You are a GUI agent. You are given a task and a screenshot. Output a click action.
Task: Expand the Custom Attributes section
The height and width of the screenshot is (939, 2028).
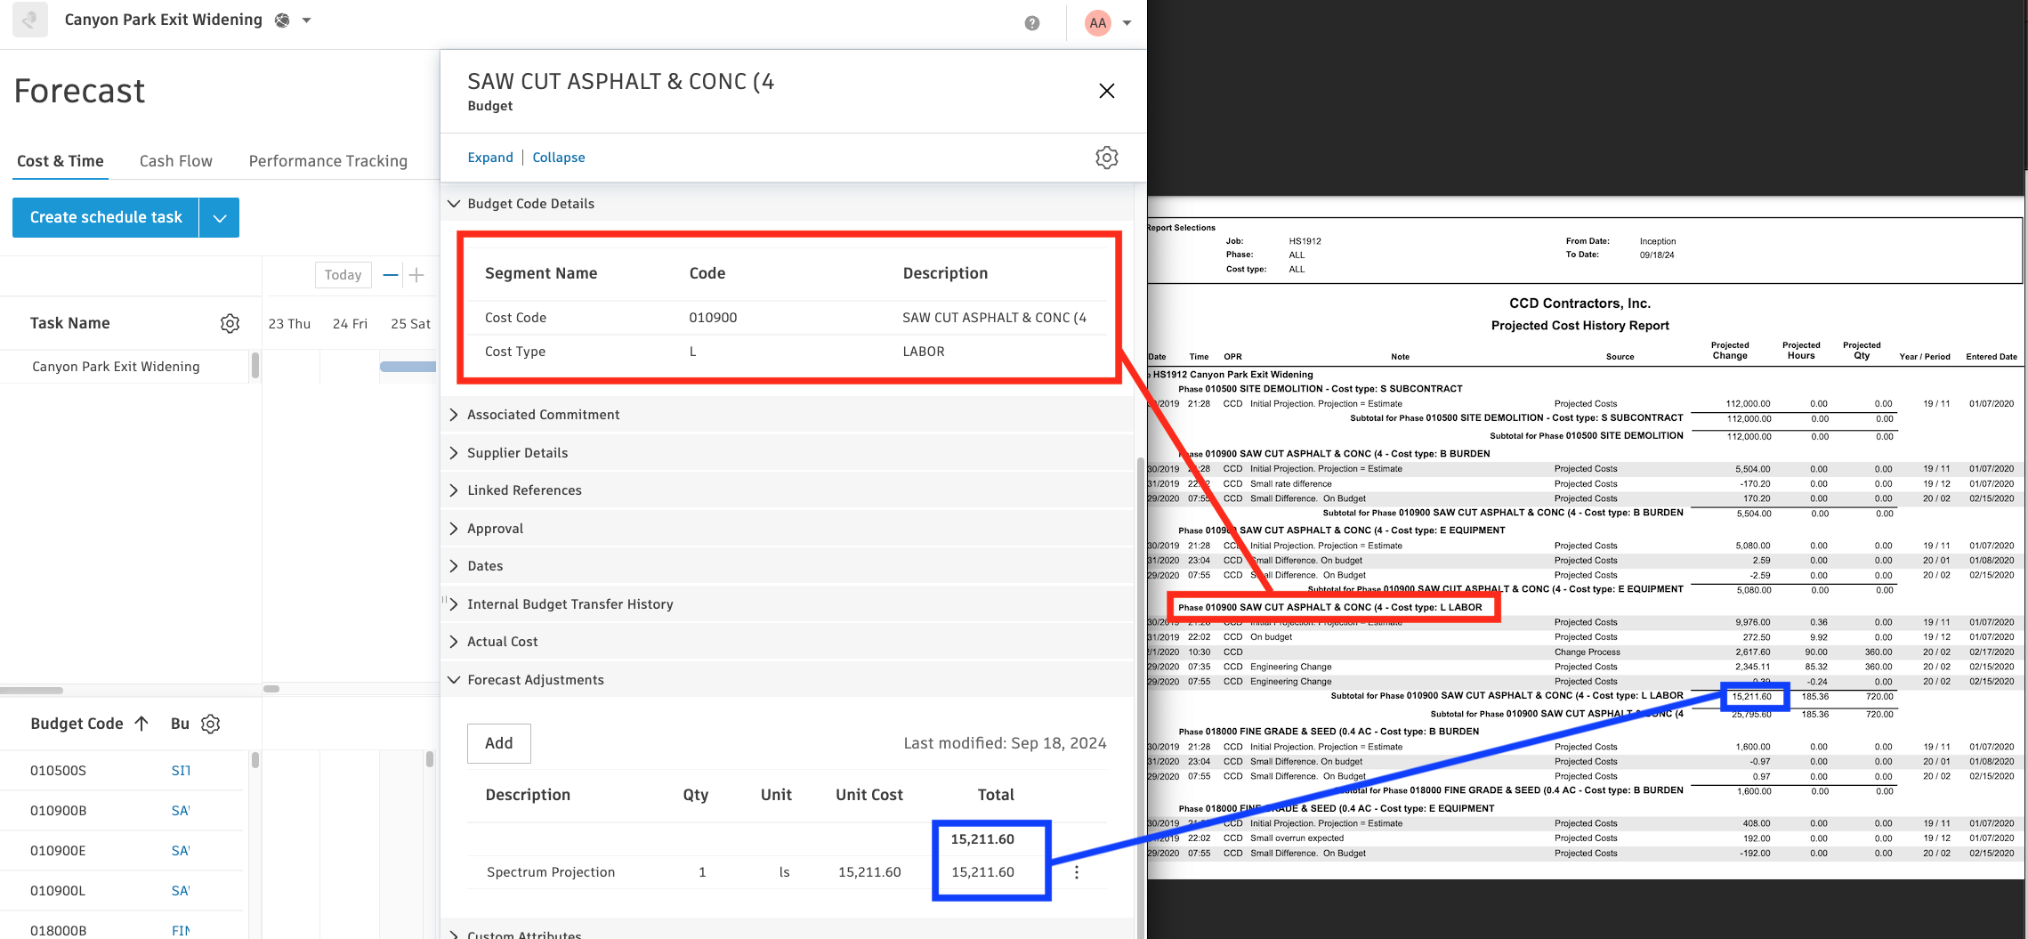click(454, 934)
